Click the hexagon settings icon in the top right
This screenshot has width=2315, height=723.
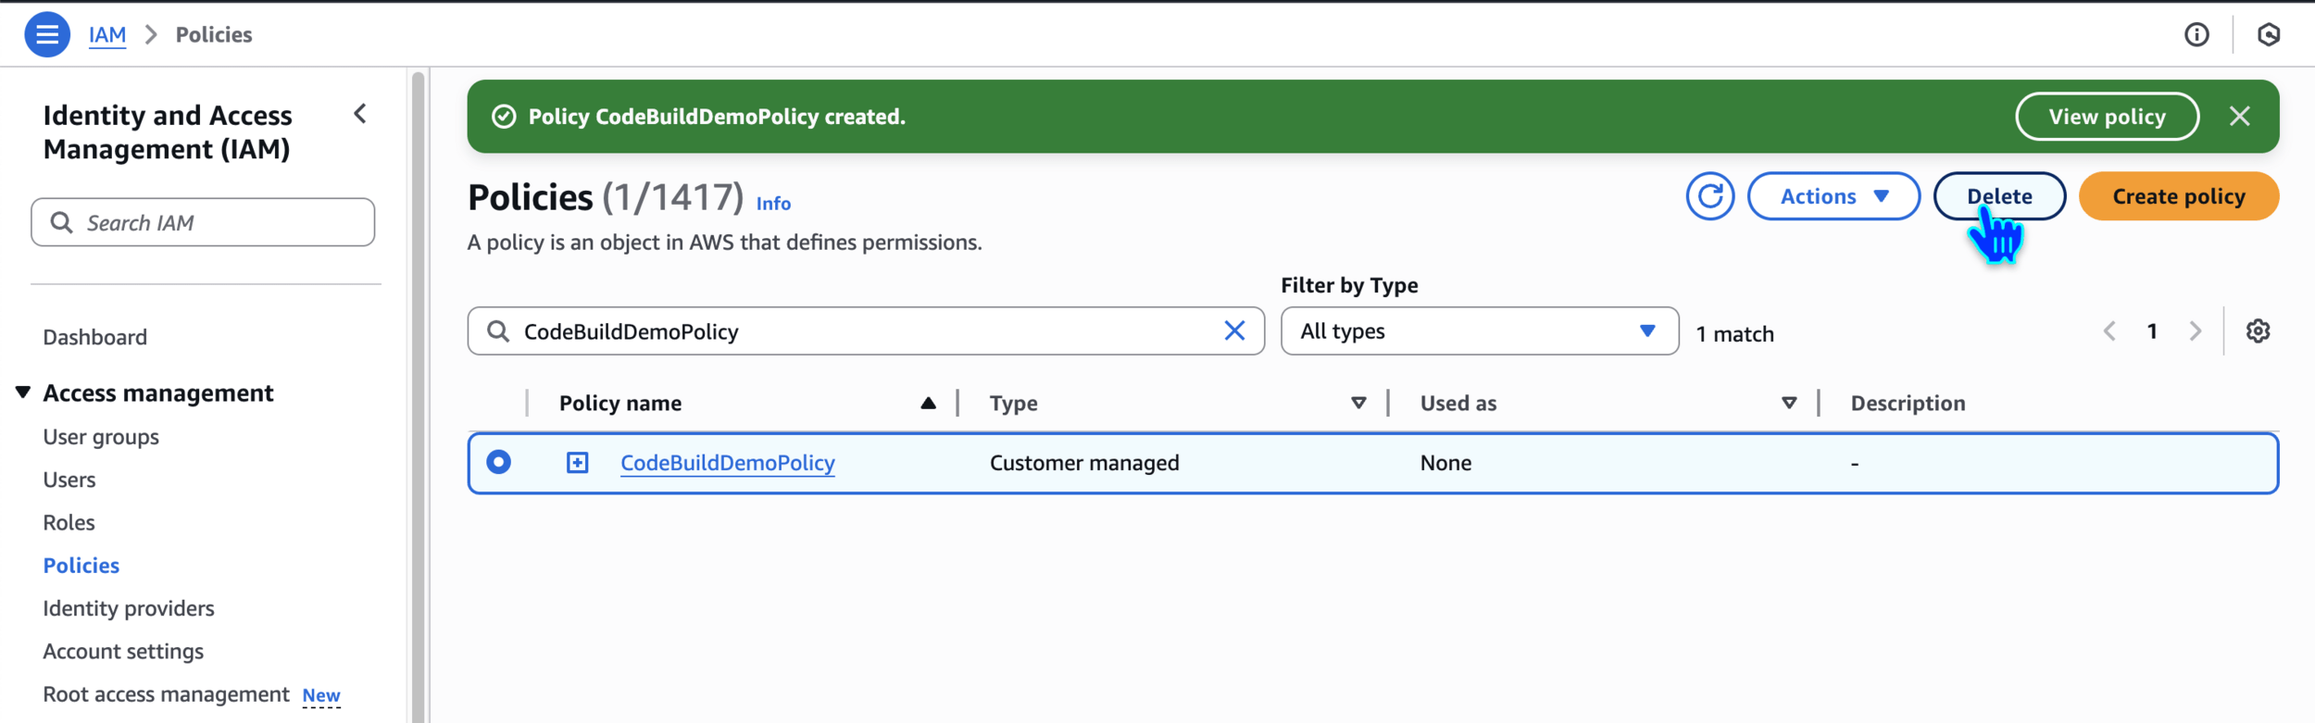[x=2269, y=34]
